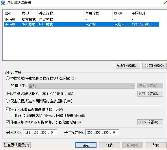This screenshot has height=150, width=167.
Task: Select the NAT 模式 radio button
Action: point(8,94)
